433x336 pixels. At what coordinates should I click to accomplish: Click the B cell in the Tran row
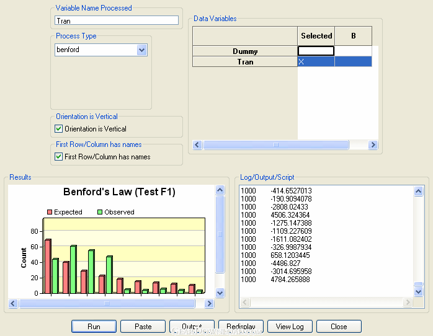(x=353, y=62)
